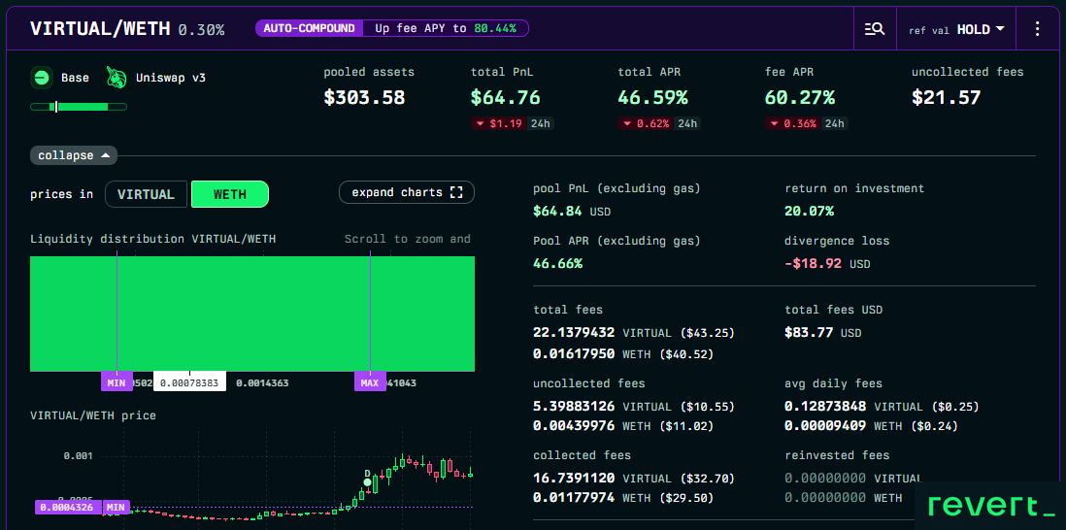Image resolution: width=1066 pixels, height=530 pixels.
Task: Click the green liquidity distribution area
Action: click(252, 314)
